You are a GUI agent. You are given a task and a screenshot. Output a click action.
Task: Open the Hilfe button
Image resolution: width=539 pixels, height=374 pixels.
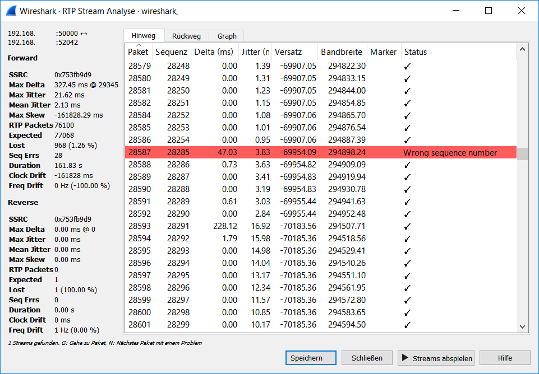[505, 358]
